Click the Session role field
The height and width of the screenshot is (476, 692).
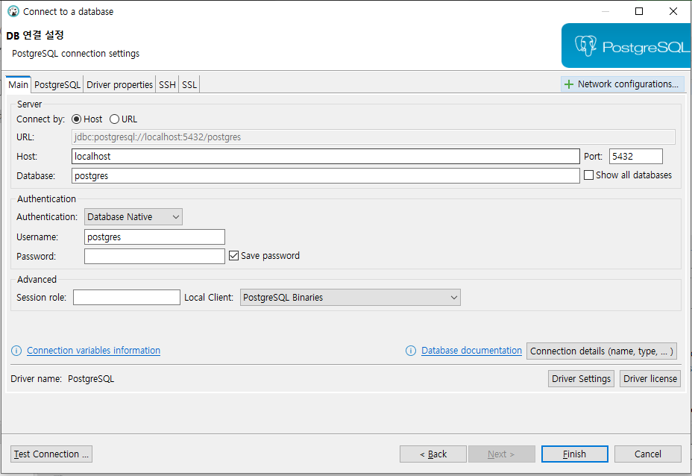pyautogui.click(x=127, y=298)
